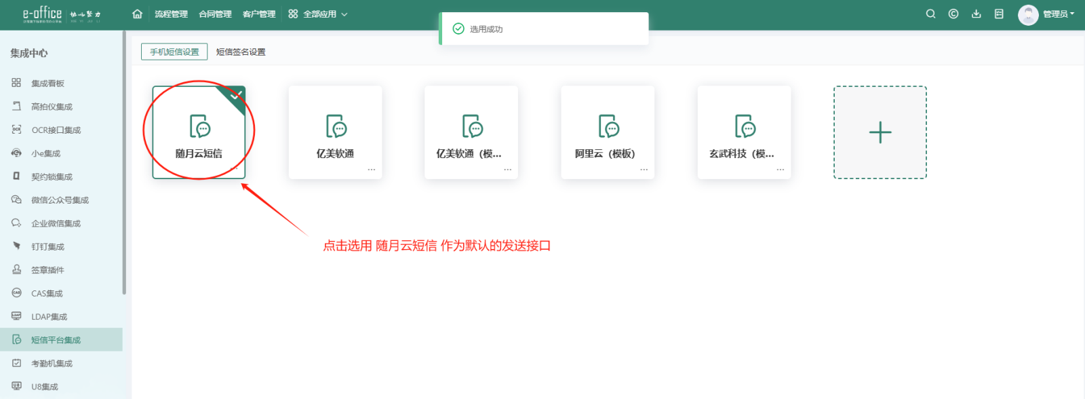The width and height of the screenshot is (1085, 399).
Task: Open 合同管理 menu
Action: (x=215, y=14)
